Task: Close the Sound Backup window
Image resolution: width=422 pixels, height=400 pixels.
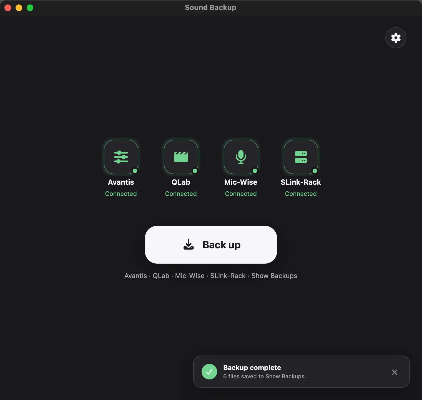Action: [x=8, y=8]
